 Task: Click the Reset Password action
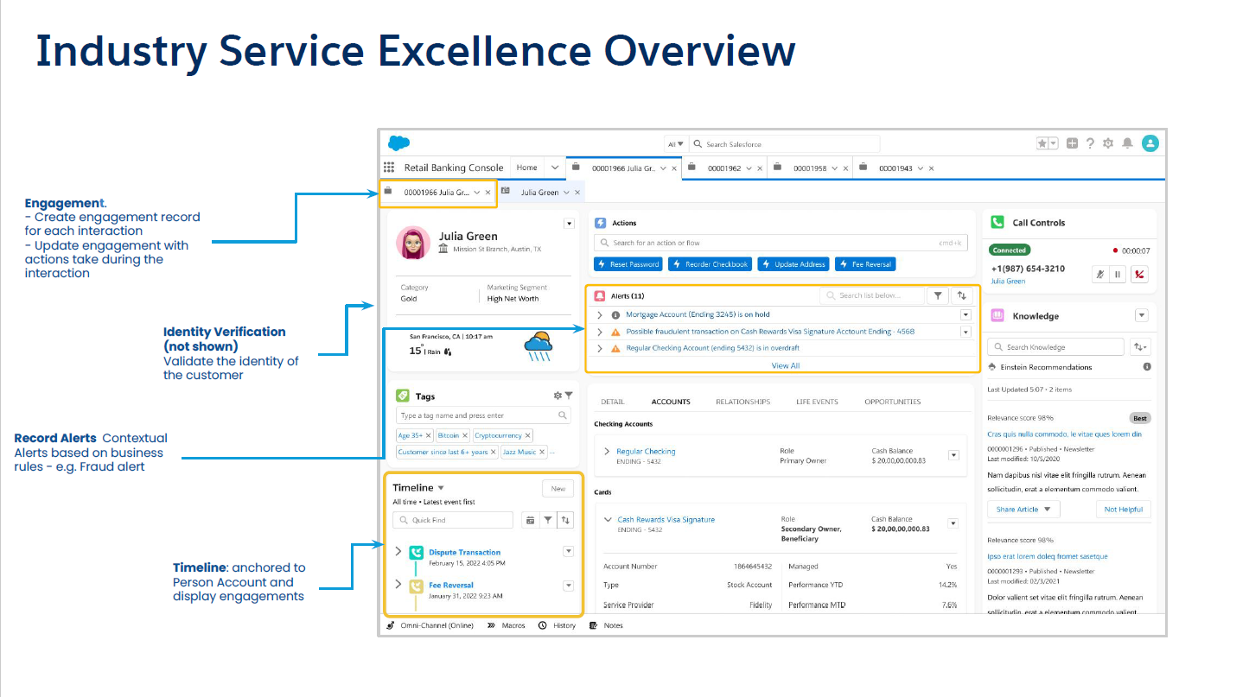point(628,264)
